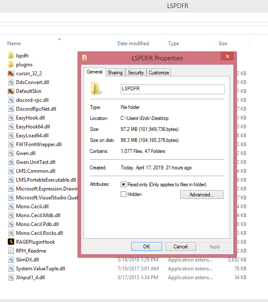Click the RPH_Readme text document icon

pyautogui.click(x=11, y=250)
